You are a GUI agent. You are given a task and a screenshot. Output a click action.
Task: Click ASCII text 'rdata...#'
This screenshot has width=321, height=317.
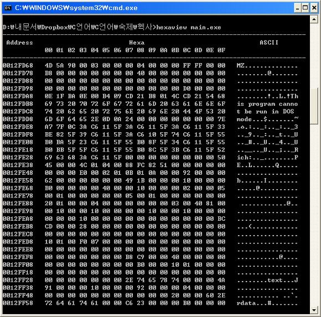point(254,303)
